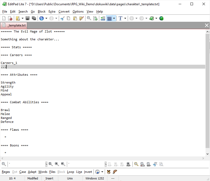
Task: Expand the Undo history dropdown arrow
Action: 46,18
